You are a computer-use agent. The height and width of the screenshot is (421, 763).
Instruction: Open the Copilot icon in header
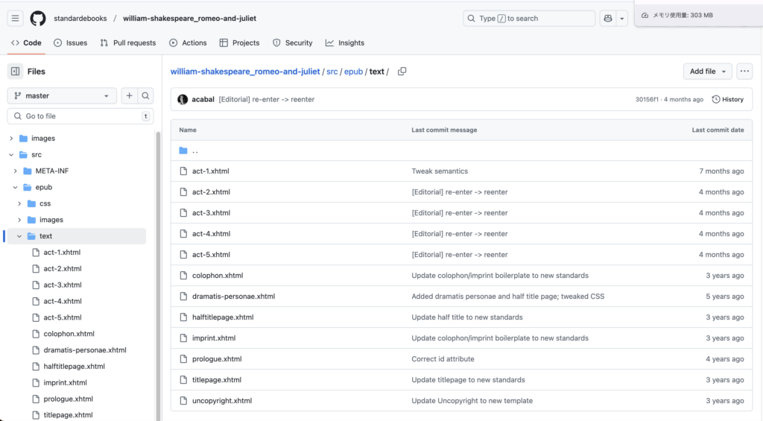click(x=608, y=19)
